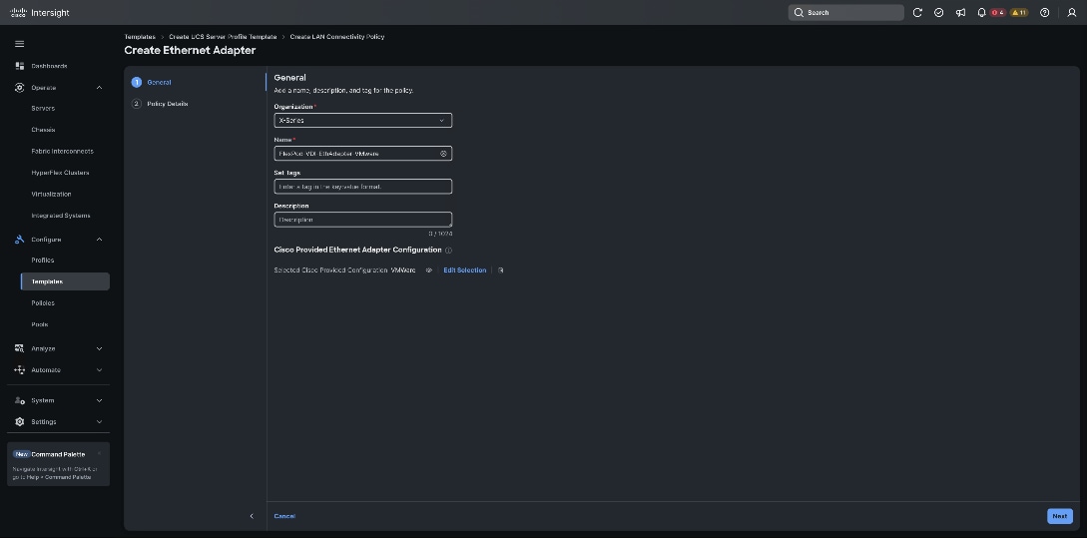Close the Command Palette notice
This screenshot has width=1087, height=538.
coord(99,453)
